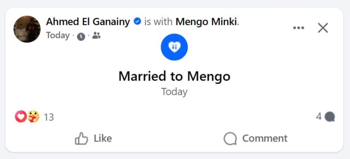The width and height of the screenshot is (350, 159).
Task: Open the three-dots post options menu
Action: (x=298, y=28)
